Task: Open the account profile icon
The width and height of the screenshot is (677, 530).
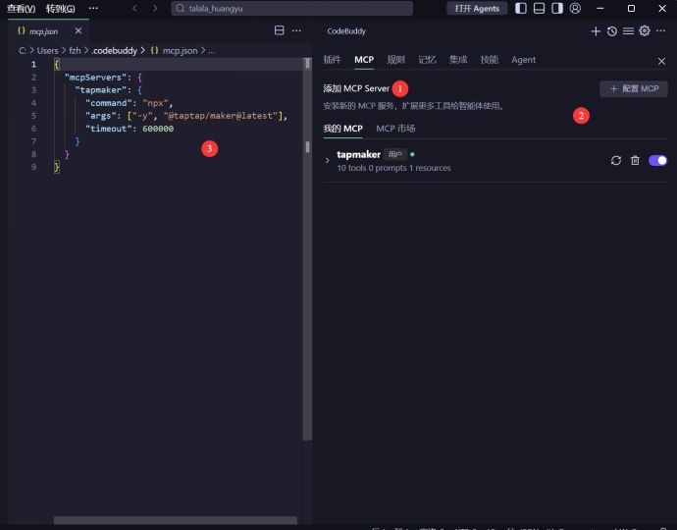Action: [x=575, y=8]
